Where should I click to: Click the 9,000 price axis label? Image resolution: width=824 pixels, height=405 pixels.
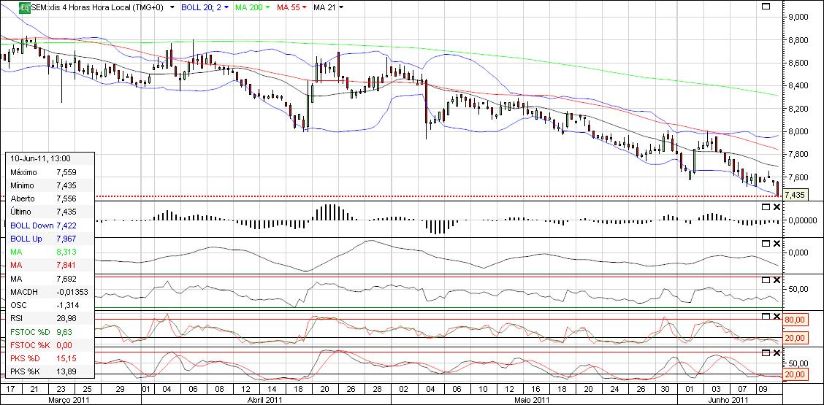click(x=798, y=17)
